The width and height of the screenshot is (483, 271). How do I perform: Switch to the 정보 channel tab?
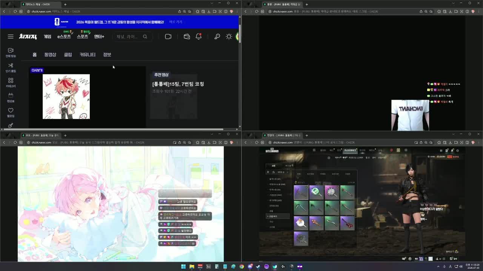click(107, 55)
